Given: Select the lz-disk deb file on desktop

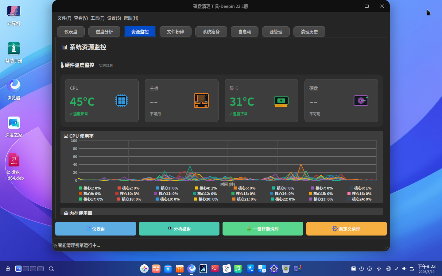Looking at the screenshot, I should tap(14, 167).
